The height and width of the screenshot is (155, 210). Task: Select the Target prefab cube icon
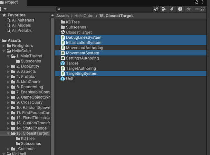[63, 63]
